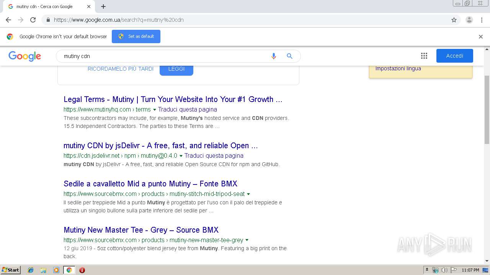The image size is (490, 275).
Task: Open 'Sedile a cavalletto Mid a punto Mutiny' result
Action: 150,184
